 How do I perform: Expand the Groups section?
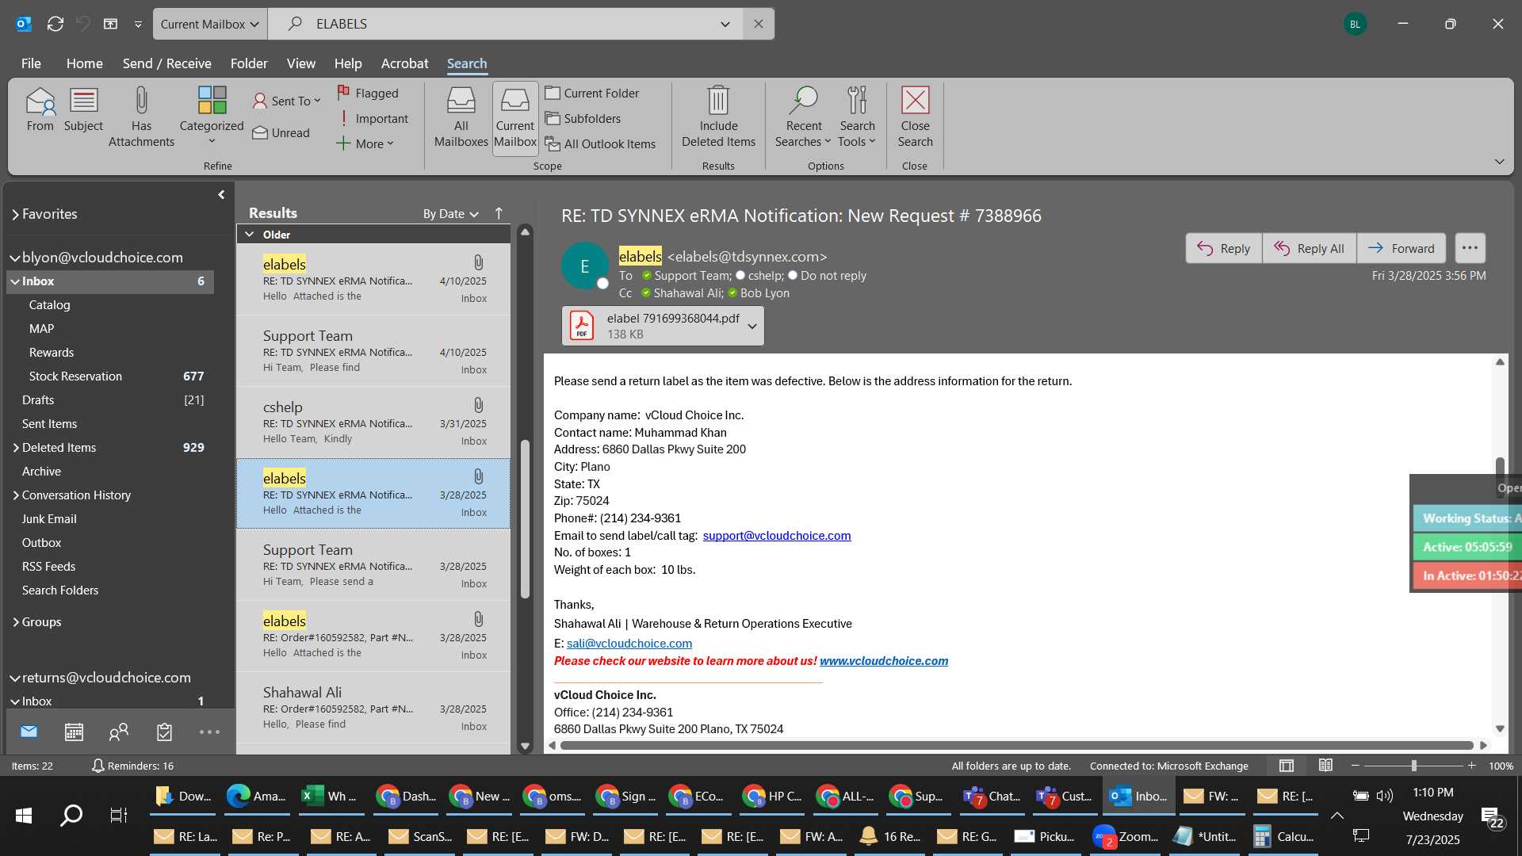16,621
